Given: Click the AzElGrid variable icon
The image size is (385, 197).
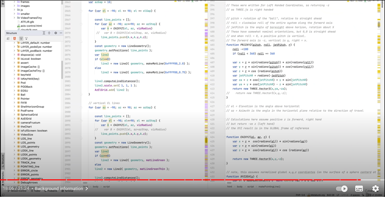Looking at the screenshot, I should pos(18,118).
